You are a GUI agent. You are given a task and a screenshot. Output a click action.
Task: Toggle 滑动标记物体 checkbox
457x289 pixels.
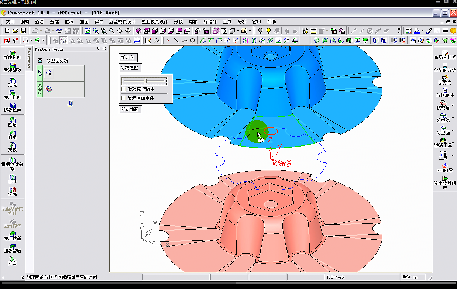(124, 89)
